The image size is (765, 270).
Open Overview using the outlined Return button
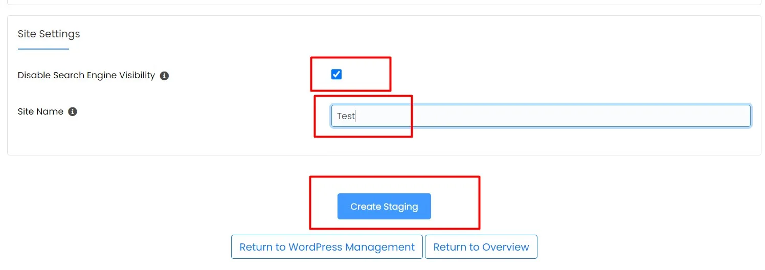pos(481,247)
